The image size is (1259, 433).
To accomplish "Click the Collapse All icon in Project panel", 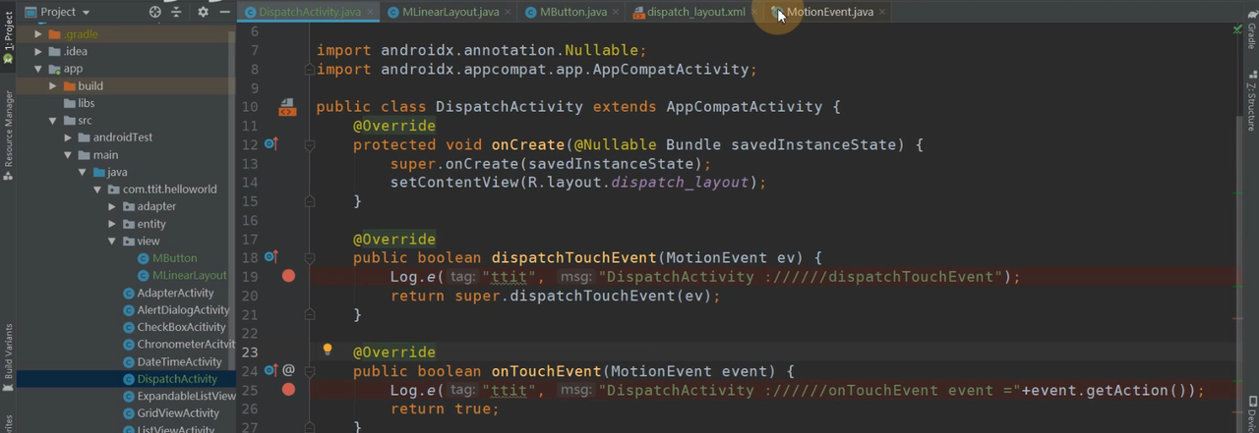I will coord(178,12).
